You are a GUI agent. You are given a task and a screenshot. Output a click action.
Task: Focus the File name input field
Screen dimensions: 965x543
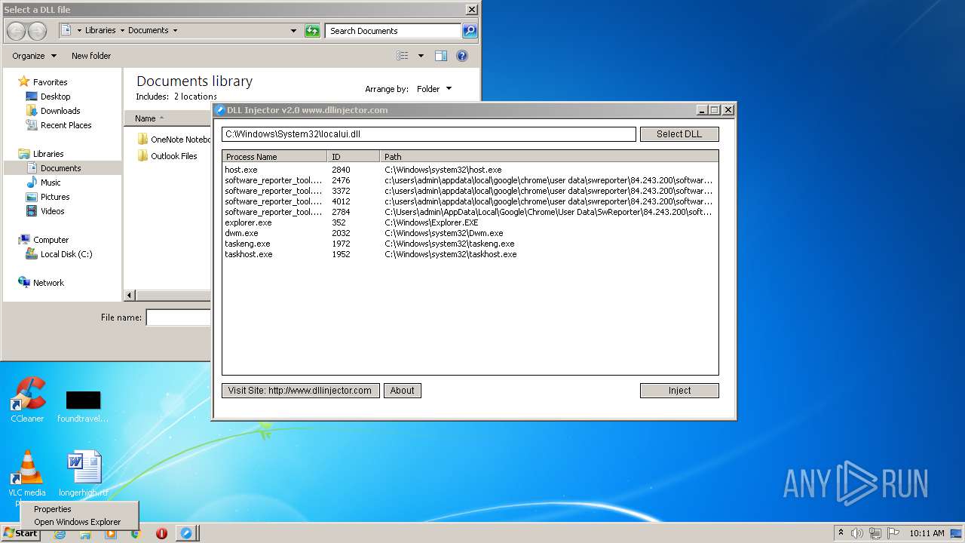click(x=178, y=318)
